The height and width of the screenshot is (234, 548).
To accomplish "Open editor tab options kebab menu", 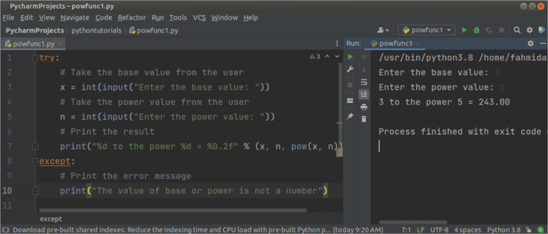I will pyautogui.click(x=337, y=44).
